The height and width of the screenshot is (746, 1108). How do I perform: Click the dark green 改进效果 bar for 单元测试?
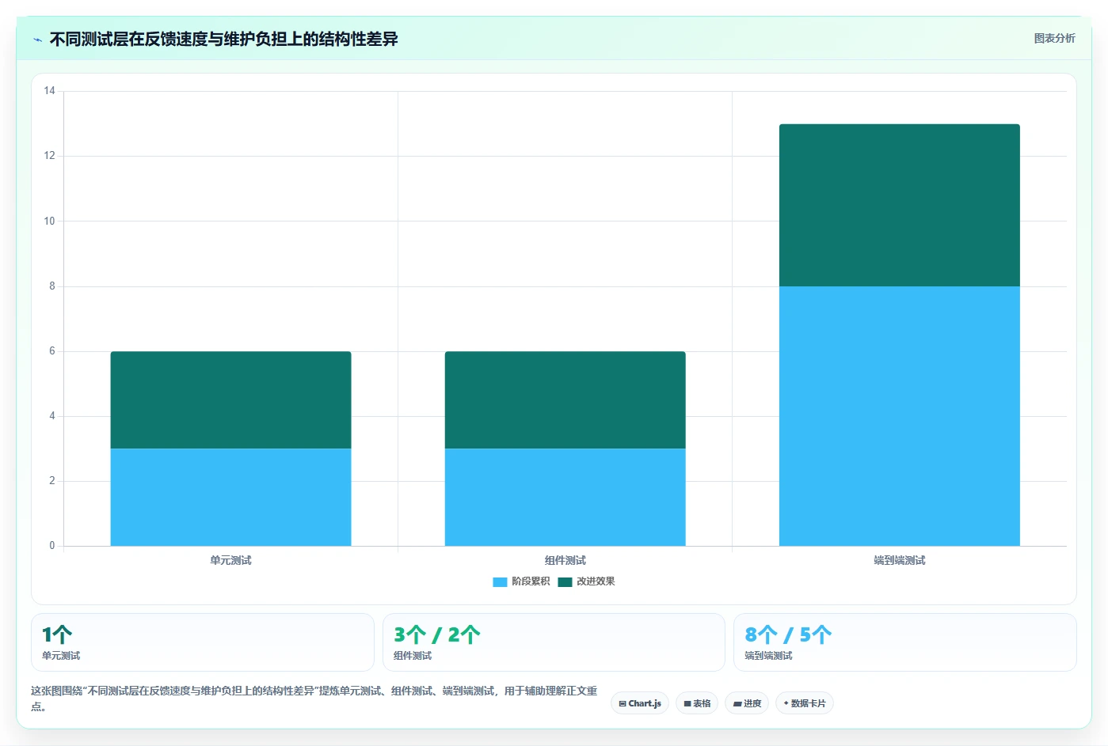[230, 400]
